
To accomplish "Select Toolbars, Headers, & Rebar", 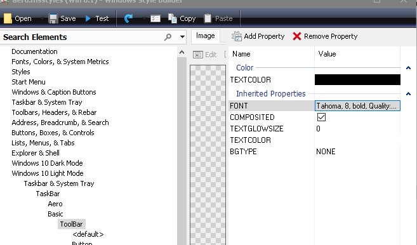I will pos(54,112).
